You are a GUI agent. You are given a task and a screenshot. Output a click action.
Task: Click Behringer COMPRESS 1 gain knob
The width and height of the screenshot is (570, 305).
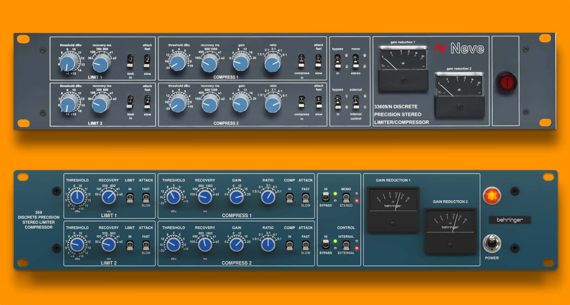pos(237,197)
